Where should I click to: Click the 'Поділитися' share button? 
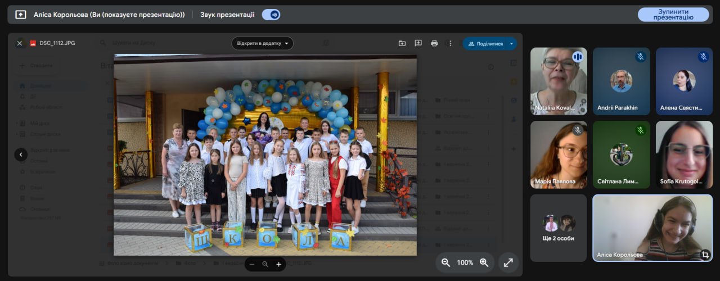[485, 43]
